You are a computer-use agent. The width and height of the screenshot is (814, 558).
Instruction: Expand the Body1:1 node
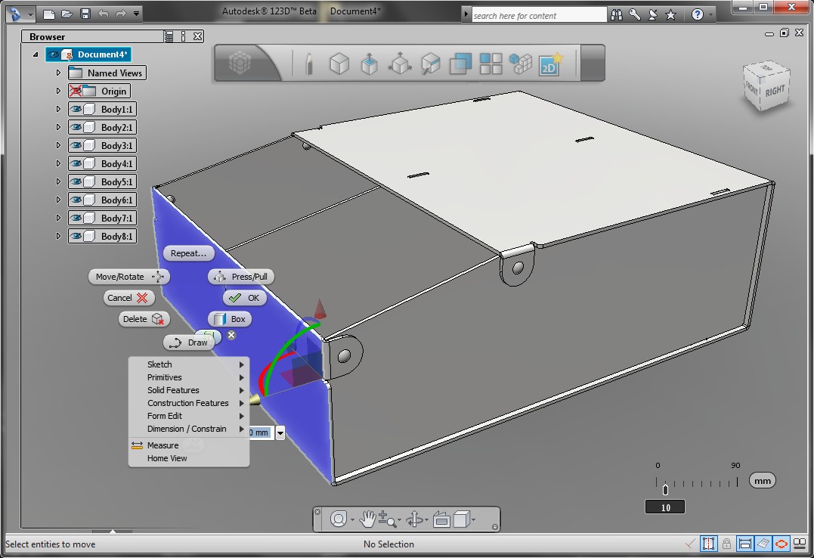[x=58, y=109]
